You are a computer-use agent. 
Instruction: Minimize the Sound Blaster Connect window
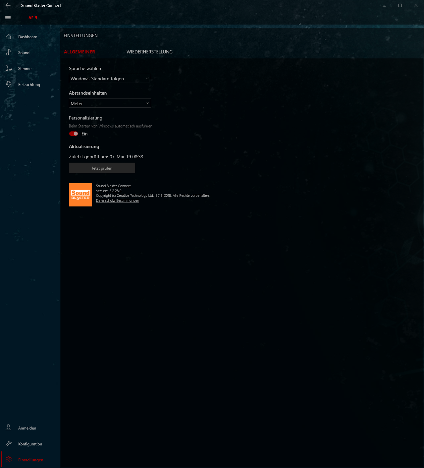coord(384,5)
